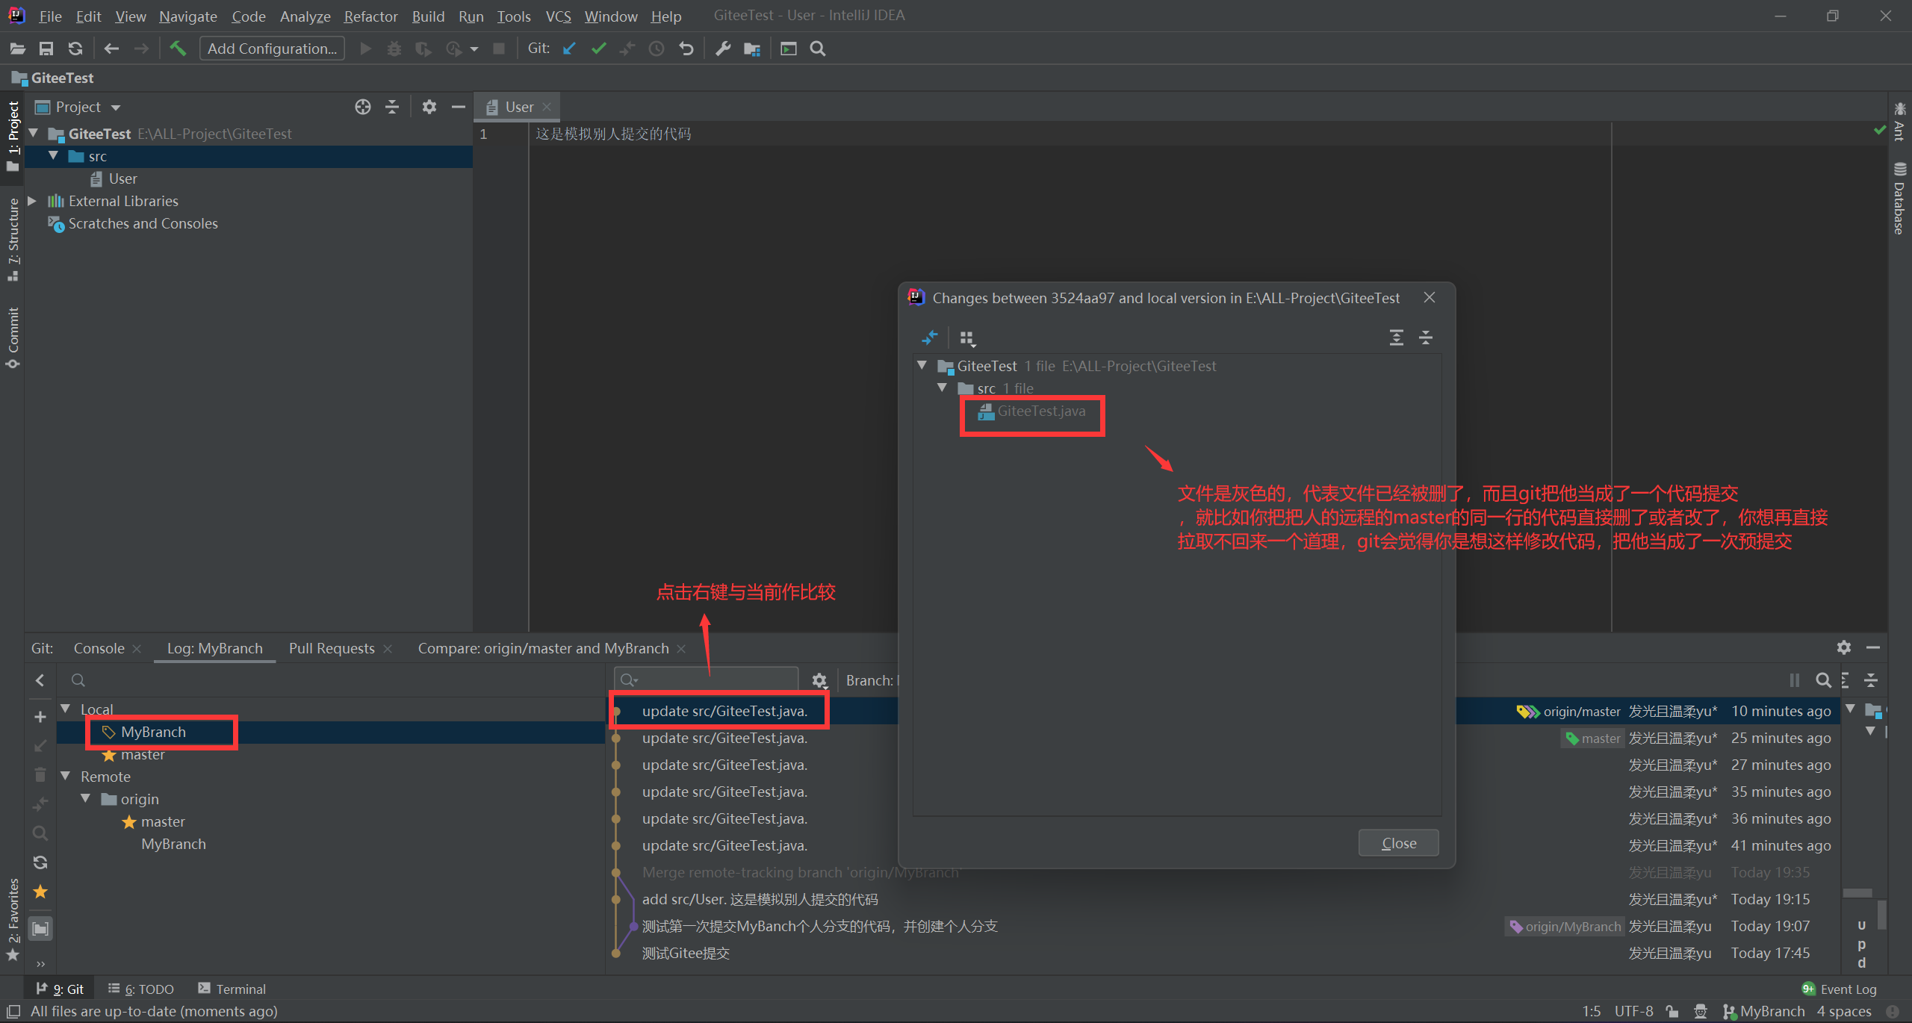
Task: Click Show Diff icon in Changes dialog
Action: pyautogui.click(x=930, y=338)
